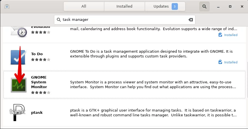Click the vertical scrollbar on right edge
This screenshot has width=248, height=129.
click(247, 79)
